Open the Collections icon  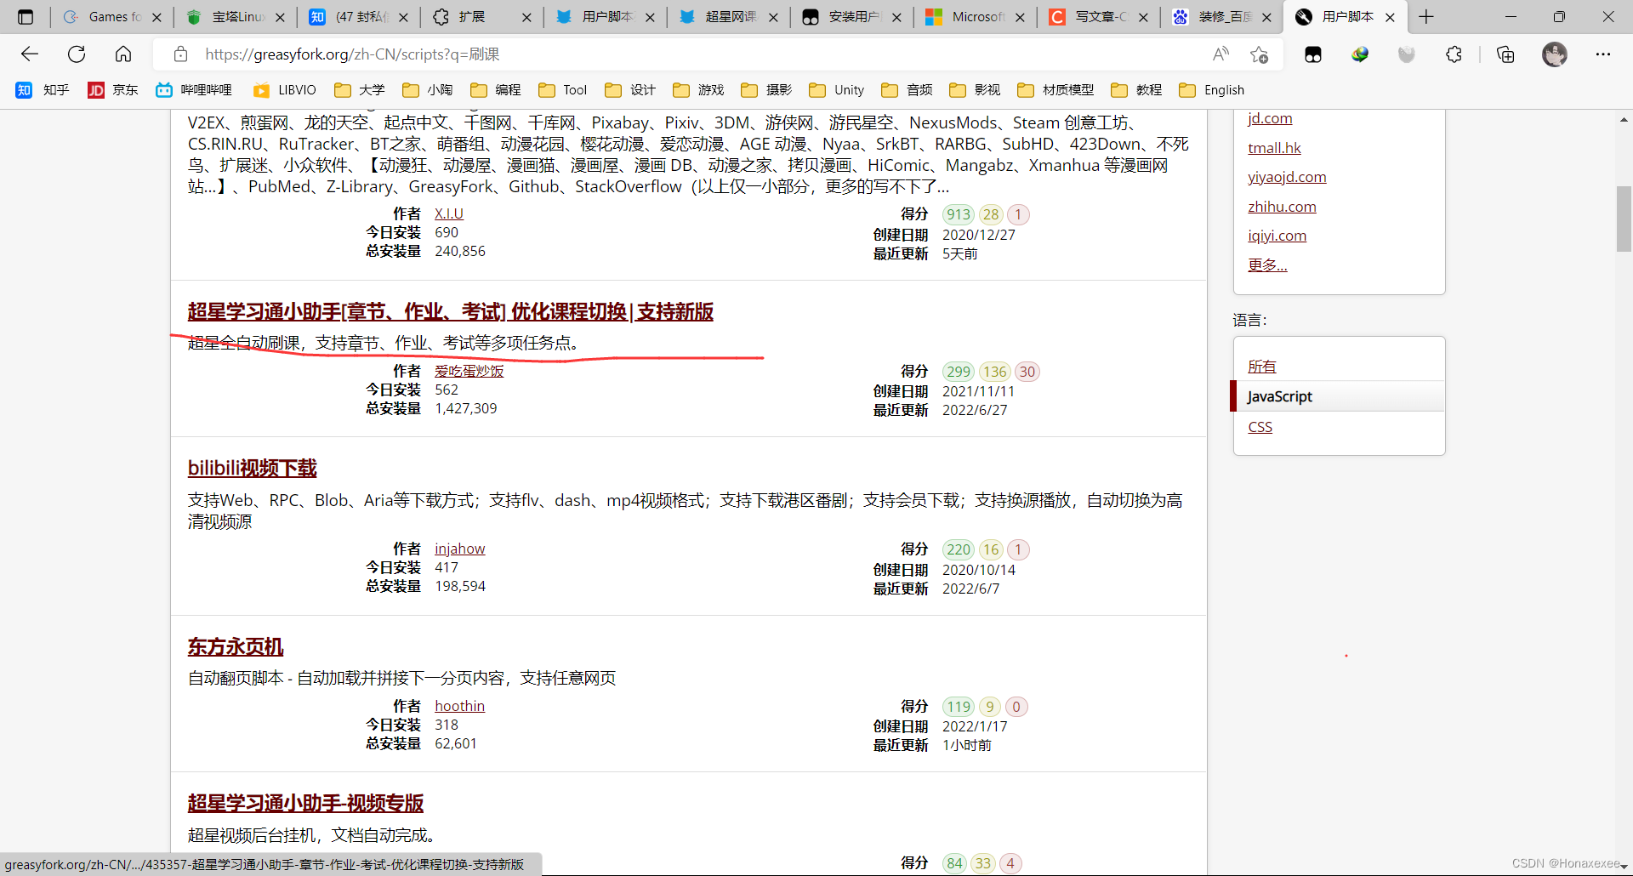point(1505,54)
